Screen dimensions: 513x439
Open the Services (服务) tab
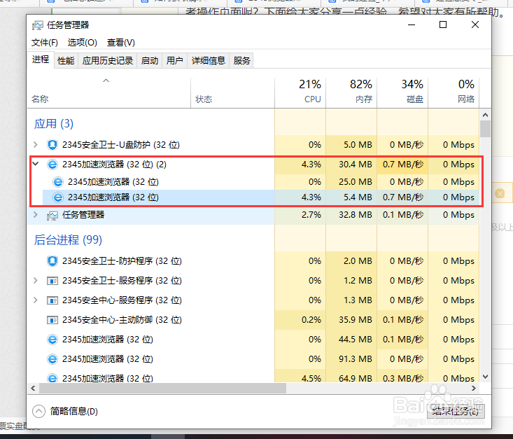click(x=241, y=60)
